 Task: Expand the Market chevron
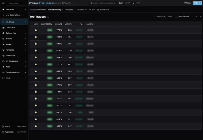25,44
